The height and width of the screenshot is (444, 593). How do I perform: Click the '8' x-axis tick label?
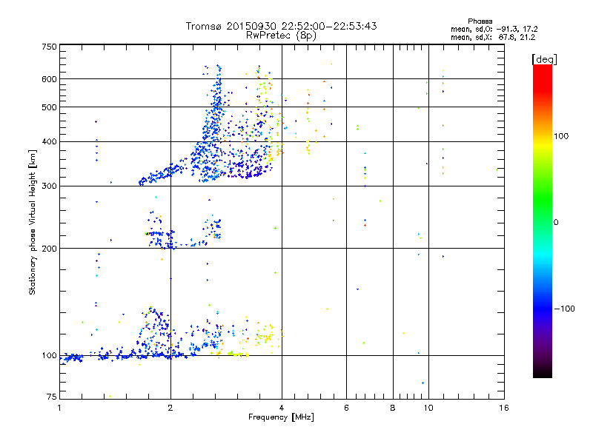point(393,408)
